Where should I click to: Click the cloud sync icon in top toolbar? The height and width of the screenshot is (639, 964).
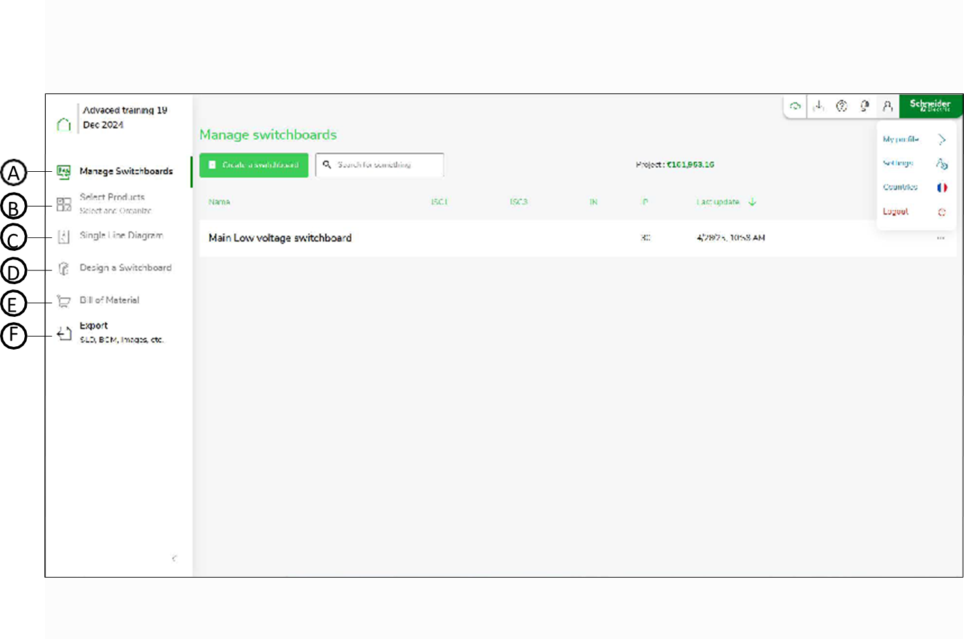[795, 106]
